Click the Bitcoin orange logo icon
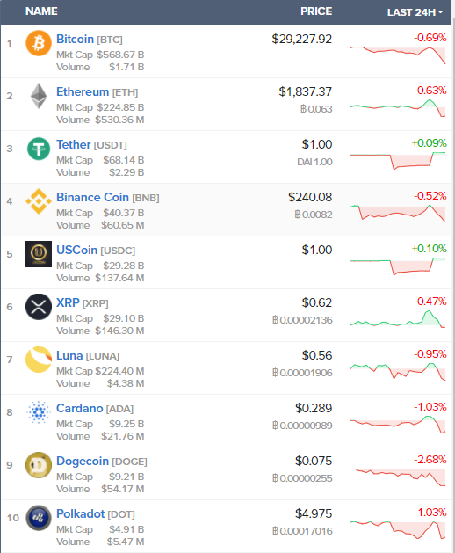 39,43
